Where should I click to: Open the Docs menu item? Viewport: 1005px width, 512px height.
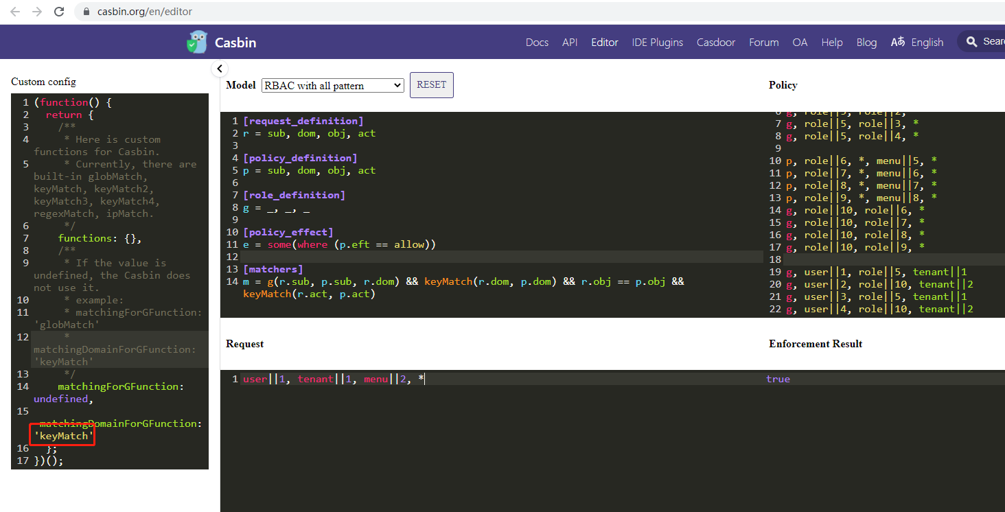pos(537,42)
